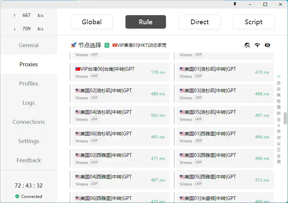Toggle the pin window on top icon
Image resolution: width=288 pixels, height=203 pixels.
pyautogui.click(x=235, y=4)
